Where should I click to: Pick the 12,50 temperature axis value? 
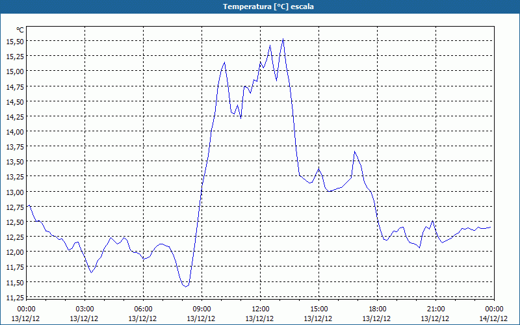[15, 222]
